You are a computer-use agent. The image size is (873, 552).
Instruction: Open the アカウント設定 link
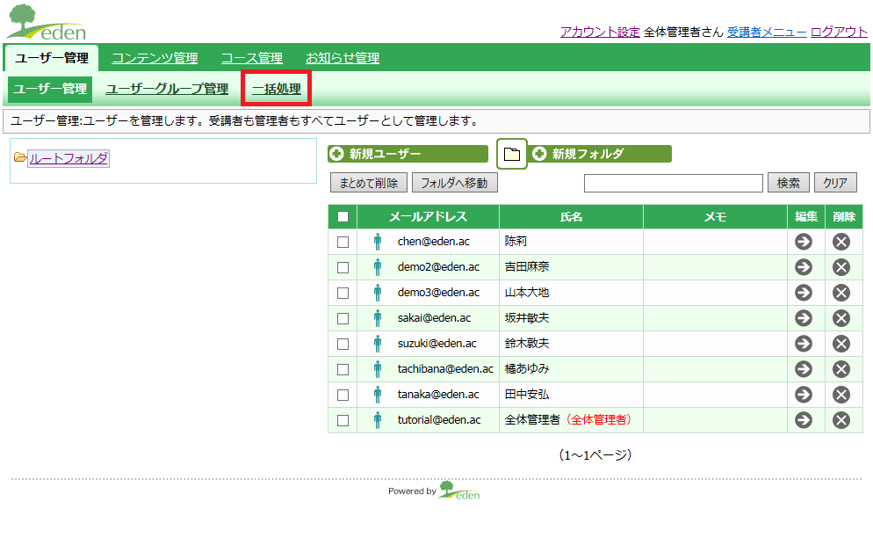coord(600,32)
